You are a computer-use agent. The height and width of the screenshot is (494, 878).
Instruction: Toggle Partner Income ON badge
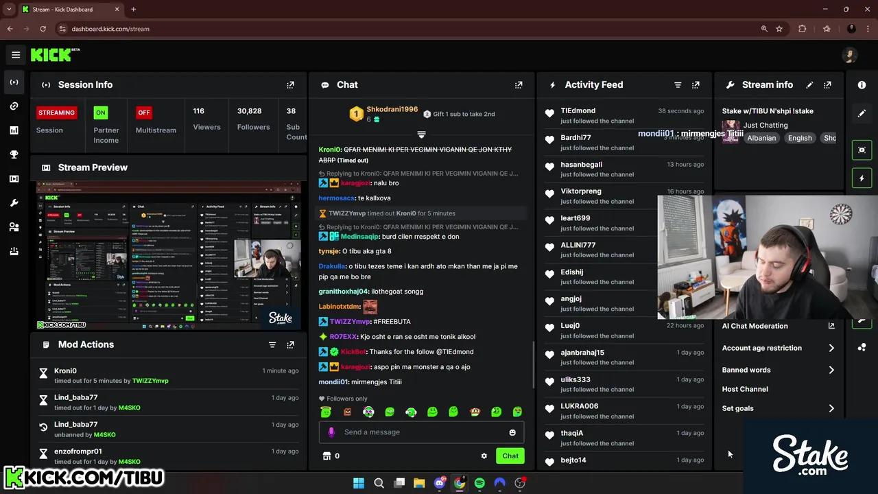tap(101, 113)
